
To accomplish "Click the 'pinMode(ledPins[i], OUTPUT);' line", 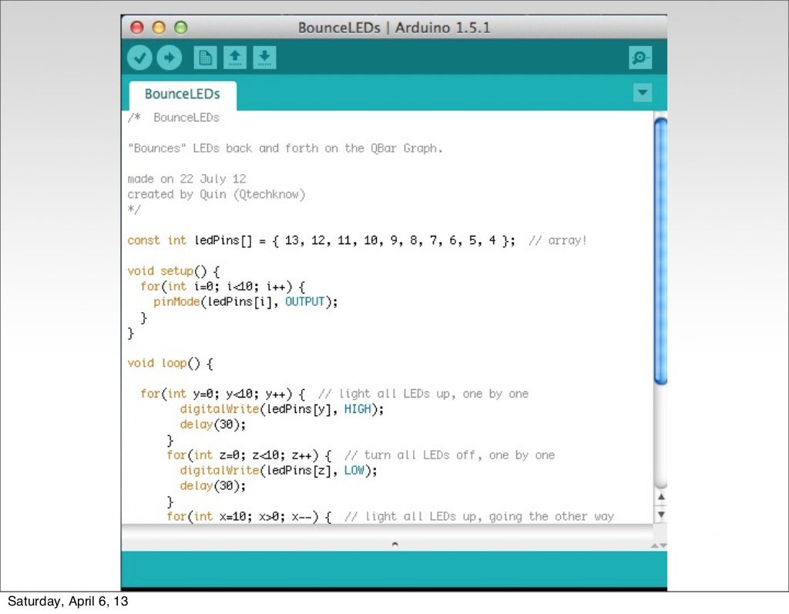I will coord(246,302).
